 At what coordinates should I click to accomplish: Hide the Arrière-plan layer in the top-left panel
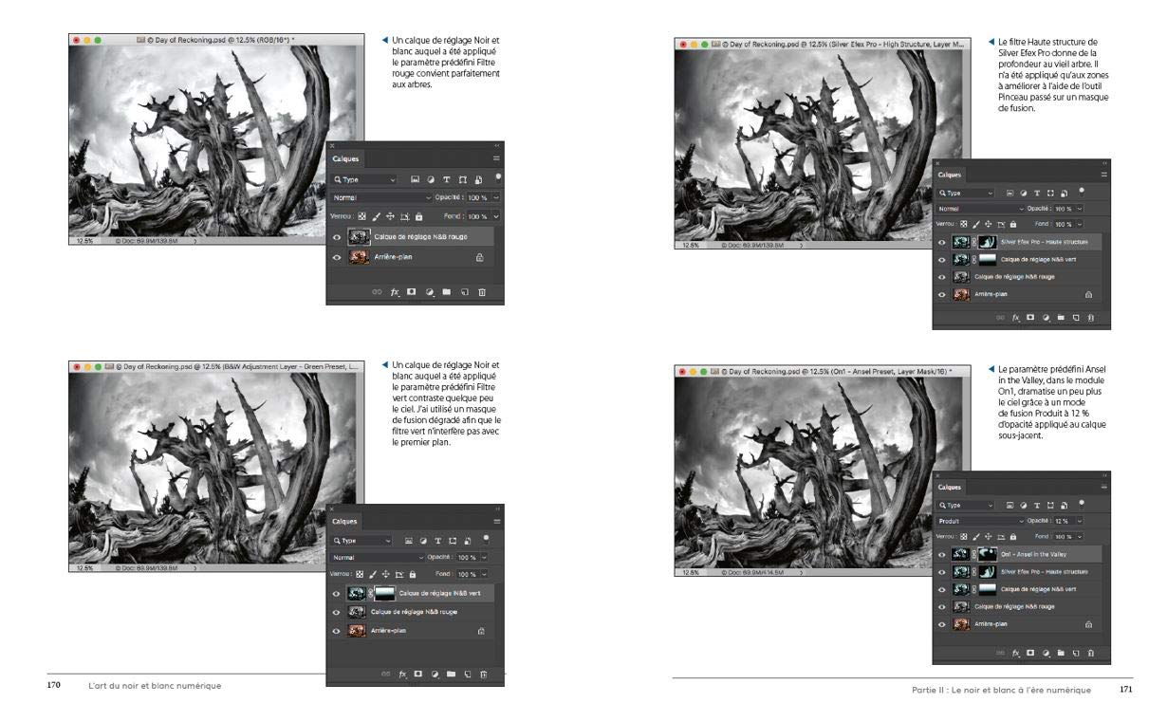tap(338, 256)
